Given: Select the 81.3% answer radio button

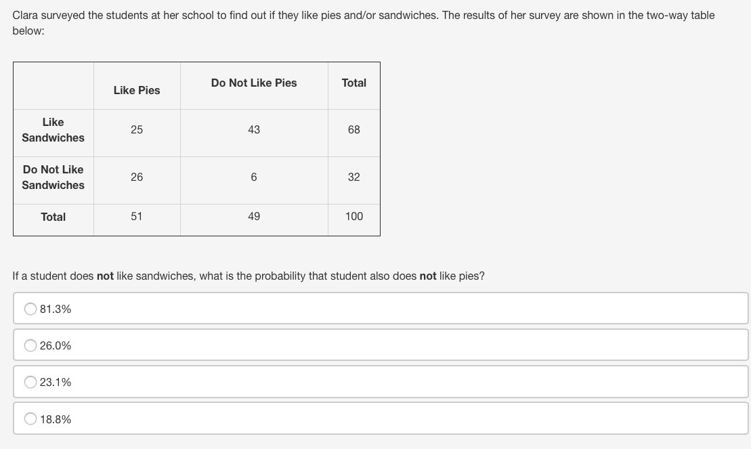Looking at the screenshot, I should [x=31, y=309].
